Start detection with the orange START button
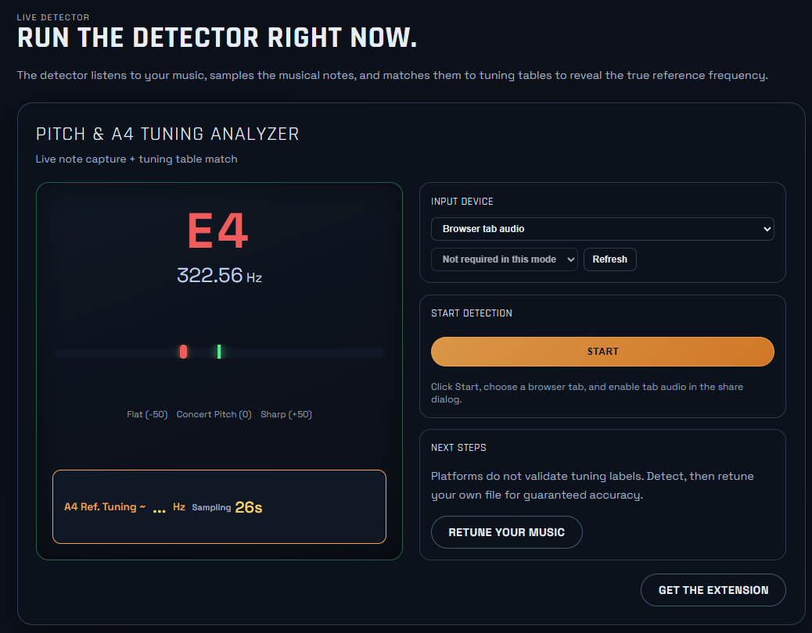Image resolution: width=812 pixels, height=633 pixels. click(x=602, y=352)
